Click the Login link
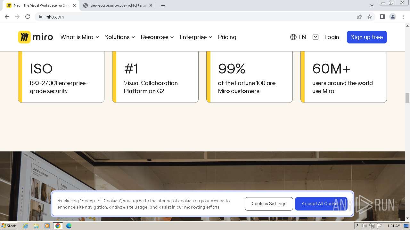The image size is (410, 230). [x=332, y=37]
